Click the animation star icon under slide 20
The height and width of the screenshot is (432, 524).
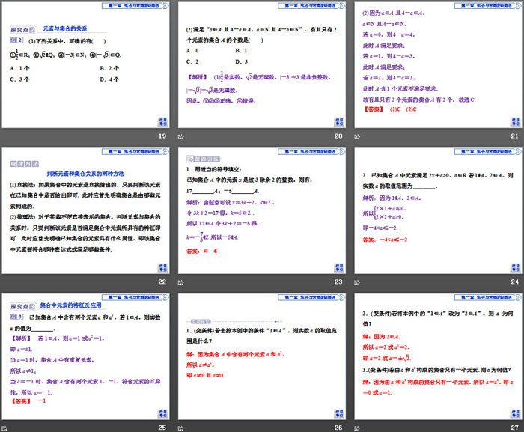coord(181,136)
